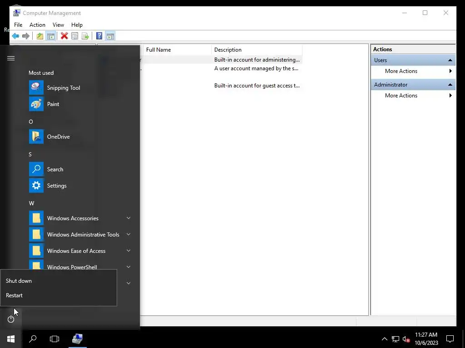Open the Help menu
465x348 pixels.
tap(77, 25)
